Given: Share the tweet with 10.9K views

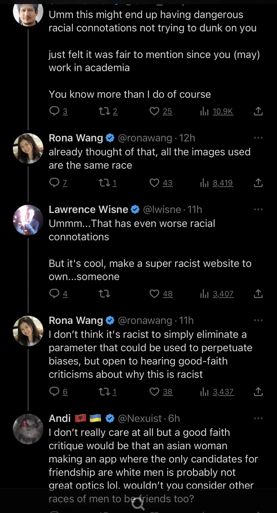Looking at the screenshot, I should click(258, 111).
